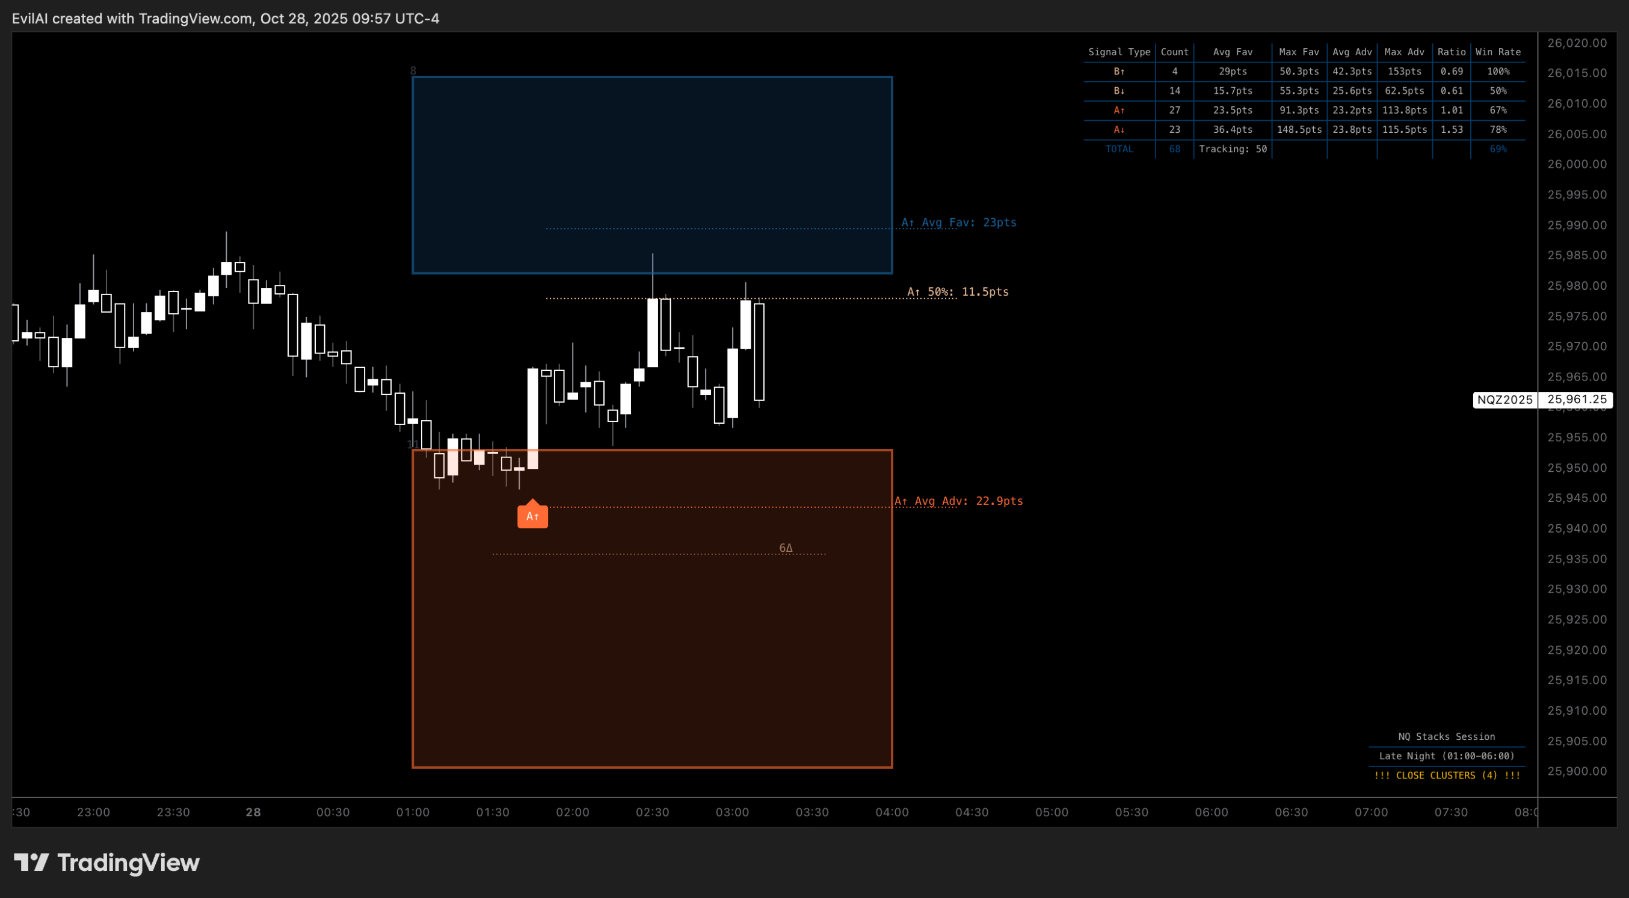The height and width of the screenshot is (898, 1629).
Task: Click the NQZ2025 price label
Action: (x=1505, y=400)
